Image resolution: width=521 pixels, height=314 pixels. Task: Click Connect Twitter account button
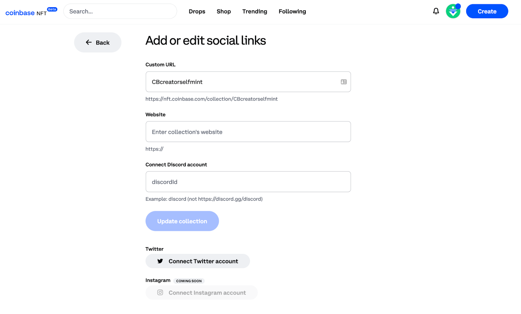point(198,261)
